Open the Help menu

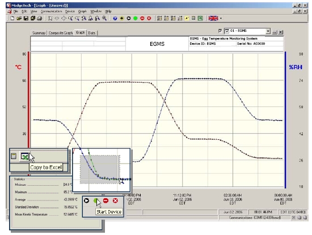[x=108, y=11]
